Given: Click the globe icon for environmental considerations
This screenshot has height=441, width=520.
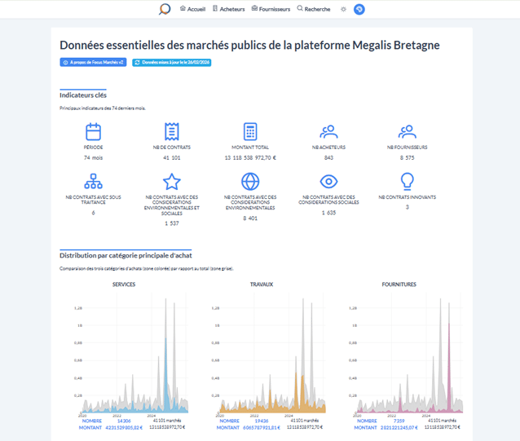Looking at the screenshot, I should click(x=250, y=181).
